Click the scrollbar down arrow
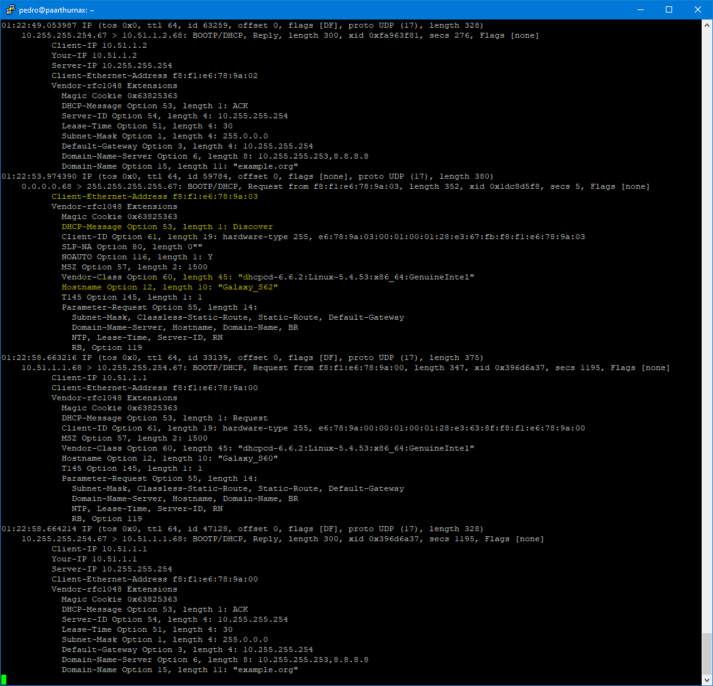This screenshot has height=686, width=713. coord(707,680)
